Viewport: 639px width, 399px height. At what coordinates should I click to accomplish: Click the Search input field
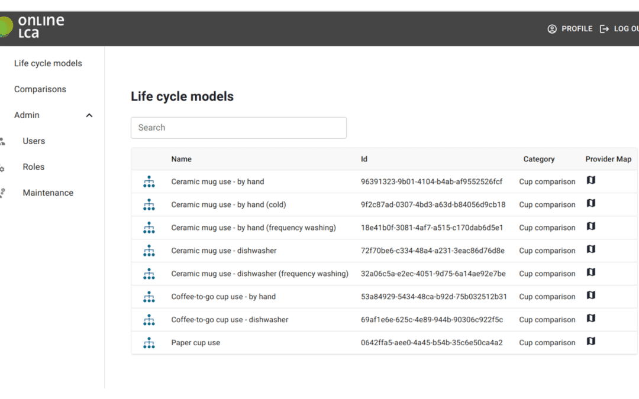click(238, 128)
